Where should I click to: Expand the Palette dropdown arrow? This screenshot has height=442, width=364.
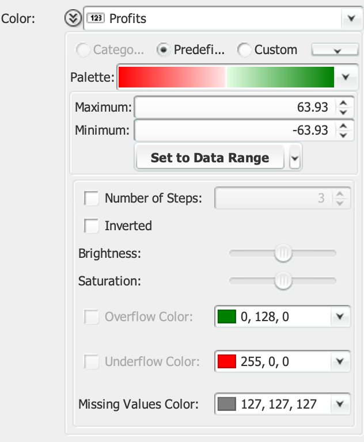(x=346, y=77)
